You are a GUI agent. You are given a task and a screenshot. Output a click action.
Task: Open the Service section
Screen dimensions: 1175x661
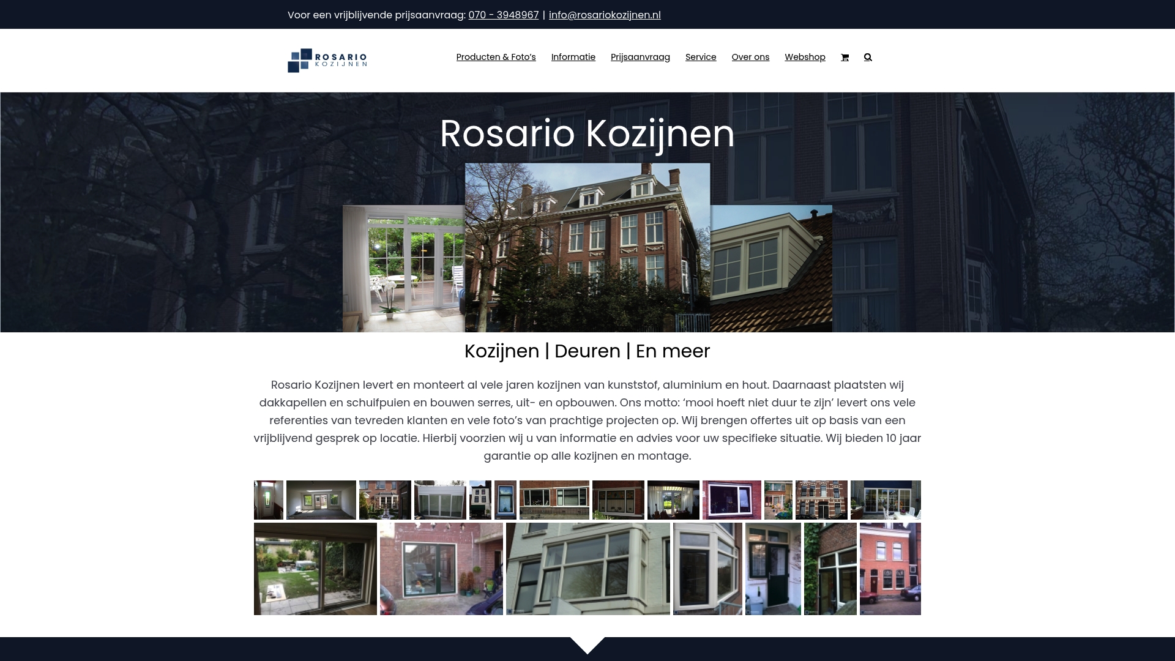pyautogui.click(x=701, y=57)
